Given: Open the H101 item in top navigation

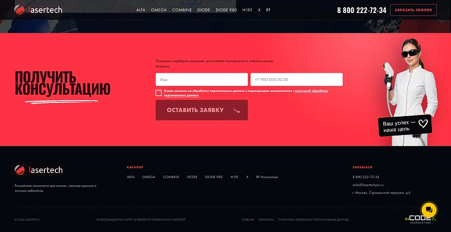Looking at the screenshot, I should click(x=247, y=9).
